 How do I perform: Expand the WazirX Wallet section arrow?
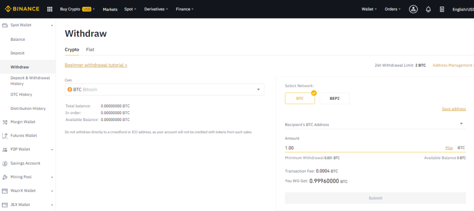point(52,191)
